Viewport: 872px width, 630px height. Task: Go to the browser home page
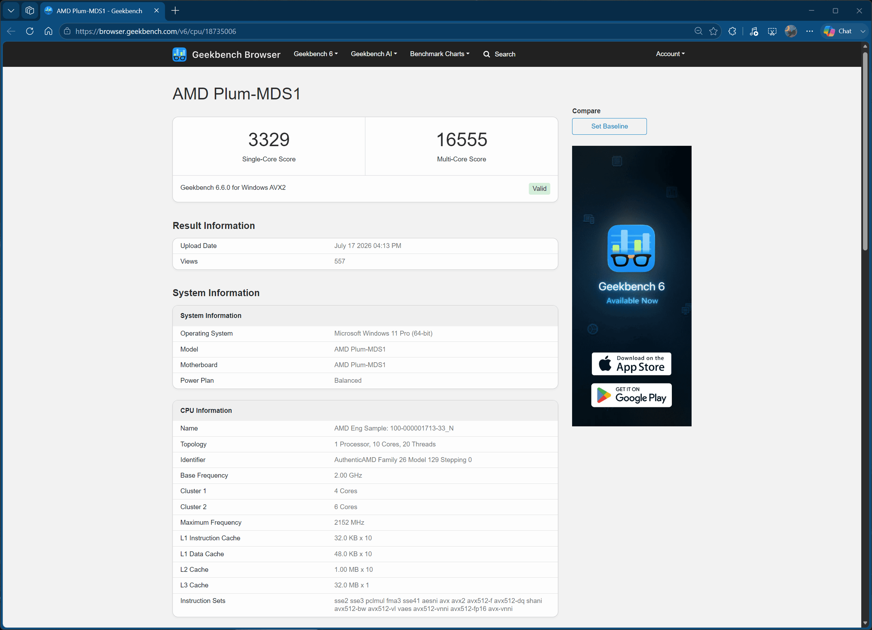(48, 31)
